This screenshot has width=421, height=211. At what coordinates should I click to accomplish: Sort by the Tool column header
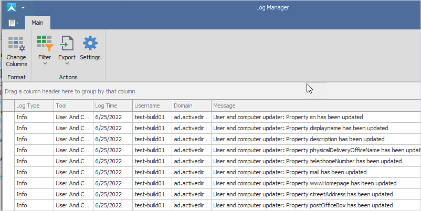[73, 106]
